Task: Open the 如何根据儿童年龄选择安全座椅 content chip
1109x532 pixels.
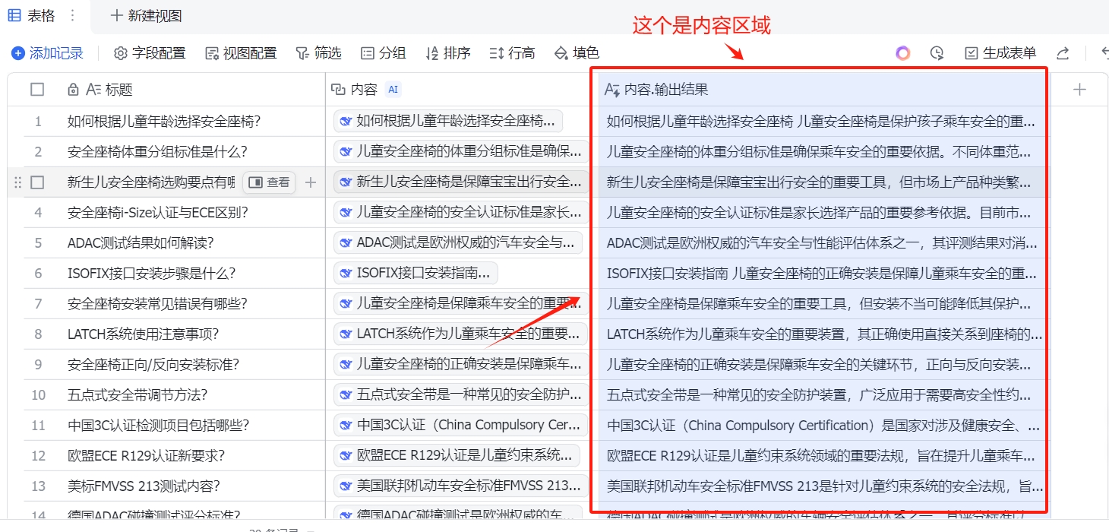Action: [x=448, y=121]
